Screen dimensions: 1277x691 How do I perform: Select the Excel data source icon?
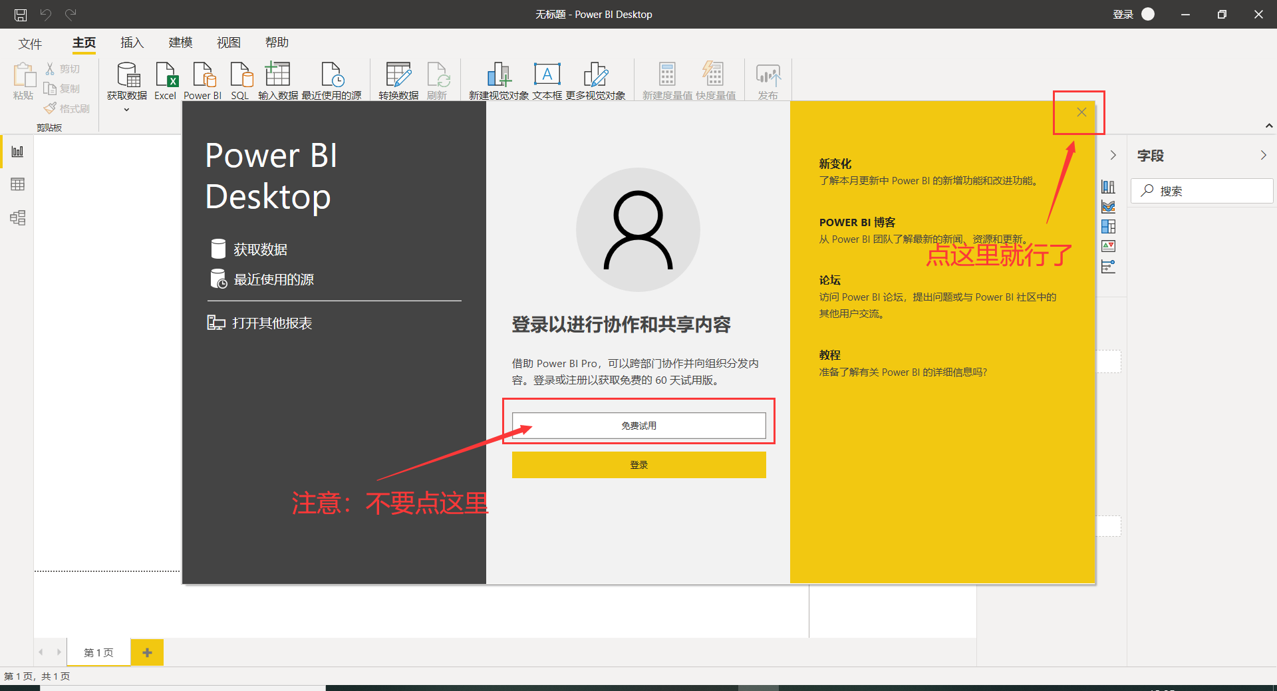click(165, 80)
